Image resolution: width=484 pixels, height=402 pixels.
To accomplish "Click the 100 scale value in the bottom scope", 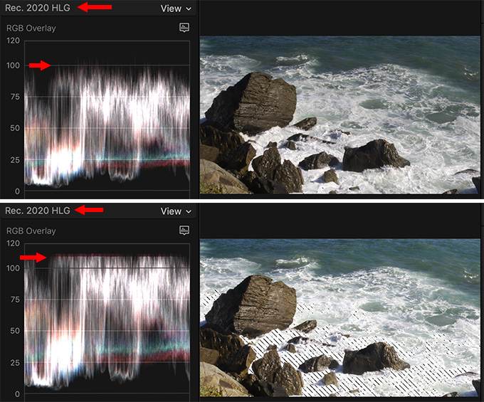I will coord(13,268).
